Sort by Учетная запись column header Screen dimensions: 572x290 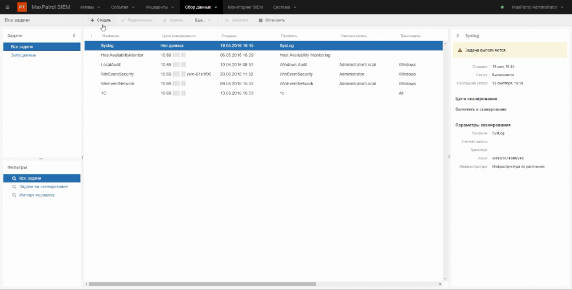(x=353, y=35)
